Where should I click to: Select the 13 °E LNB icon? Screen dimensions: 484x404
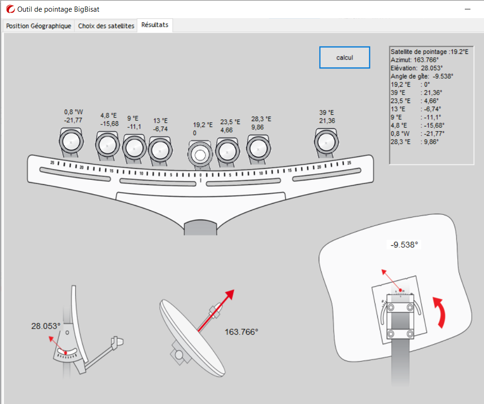(x=160, y=151)
